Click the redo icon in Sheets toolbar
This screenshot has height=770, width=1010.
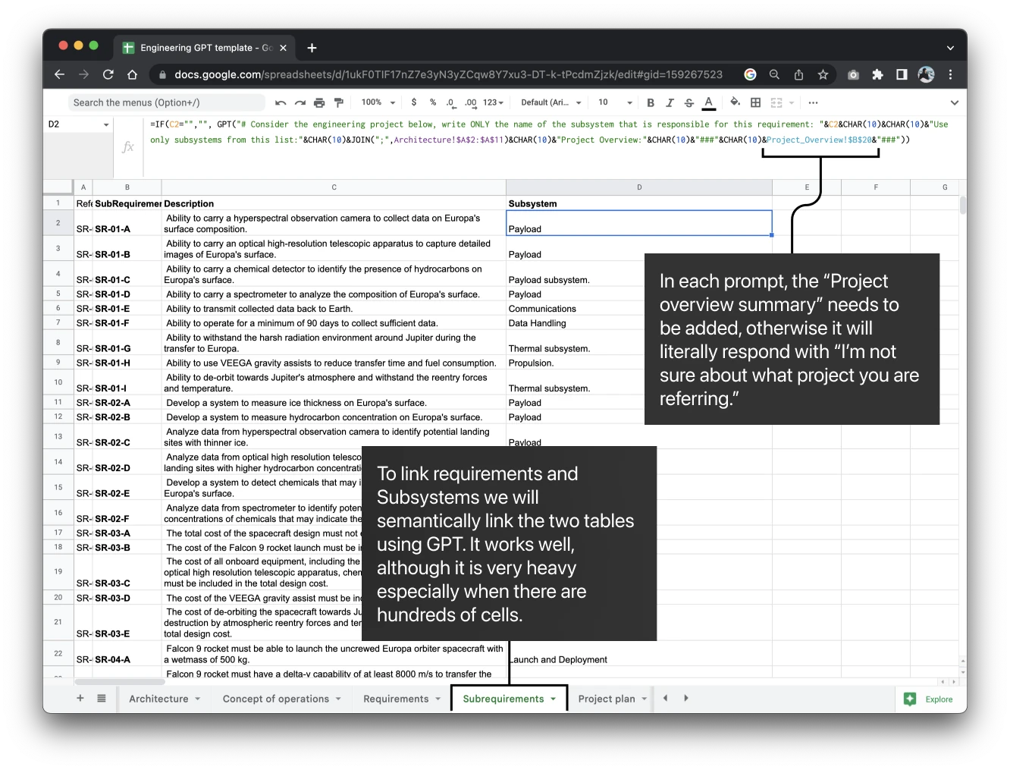(x=300, y=102)
